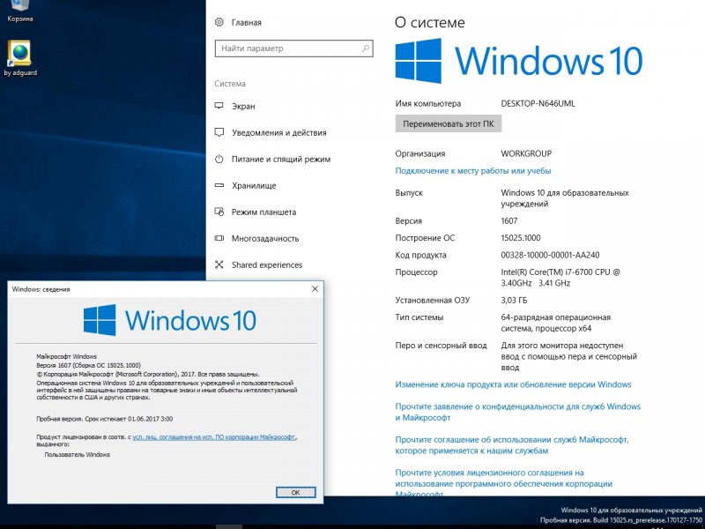Select the Notifications and actions icon

point(219,132)
